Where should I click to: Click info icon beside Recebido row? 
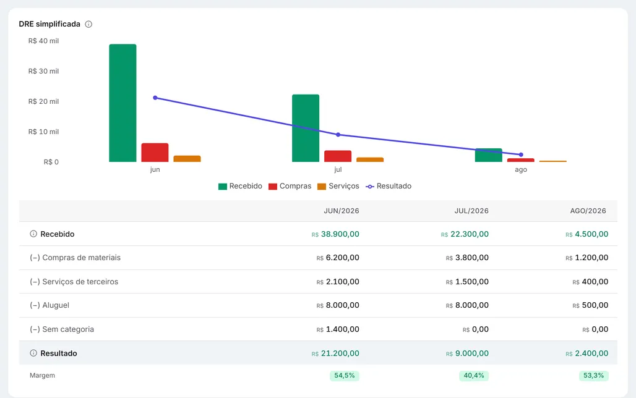click(33, 234)
